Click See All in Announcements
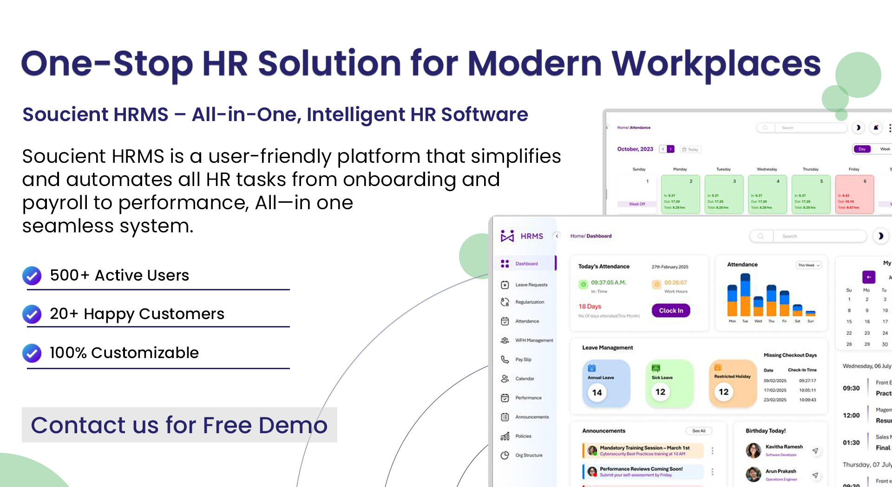This screenshot has height=487, width=892. pyautogui.click(x=699, y=431)
